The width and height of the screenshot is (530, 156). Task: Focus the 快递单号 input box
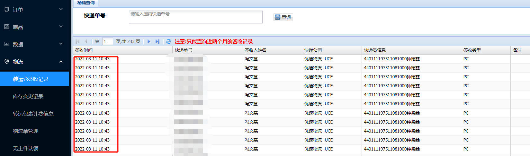click(x=195, y=17)
